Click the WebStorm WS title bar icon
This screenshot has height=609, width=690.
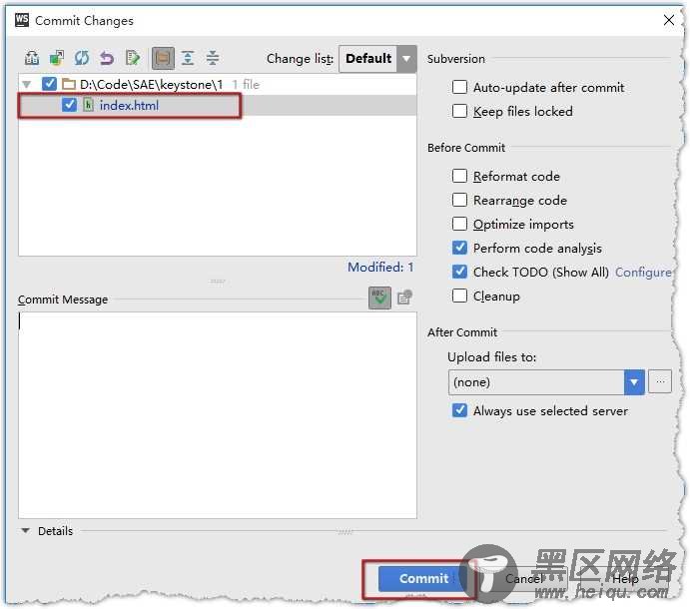point(22,20)
